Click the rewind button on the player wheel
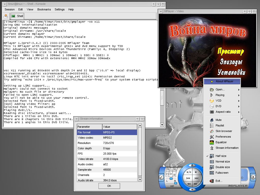This screenshot has height=195, width=260. point(189,184)
